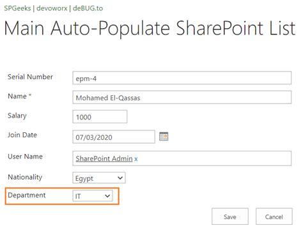Remove SharePoint Admin with the x icon
This screenshot has height=230, width=303.
[136, 159]
